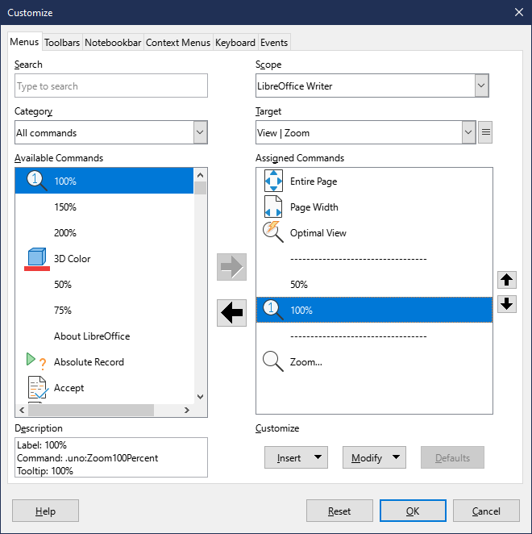Select 150% in Available Commands
Viewport: 532px width, 534px height.
coord(104,207)
